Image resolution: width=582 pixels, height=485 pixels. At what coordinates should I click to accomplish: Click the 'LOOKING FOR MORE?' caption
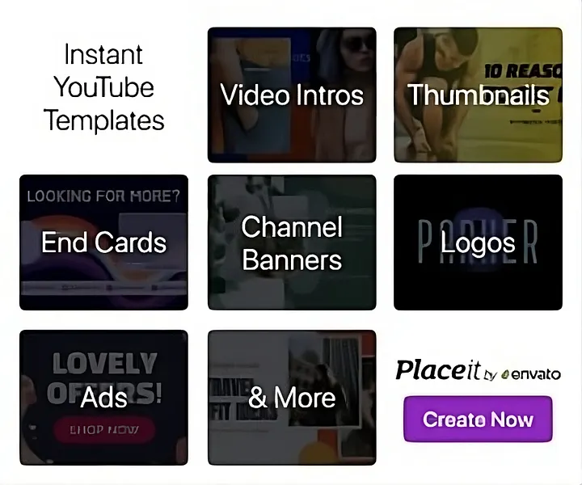point(103,196)
